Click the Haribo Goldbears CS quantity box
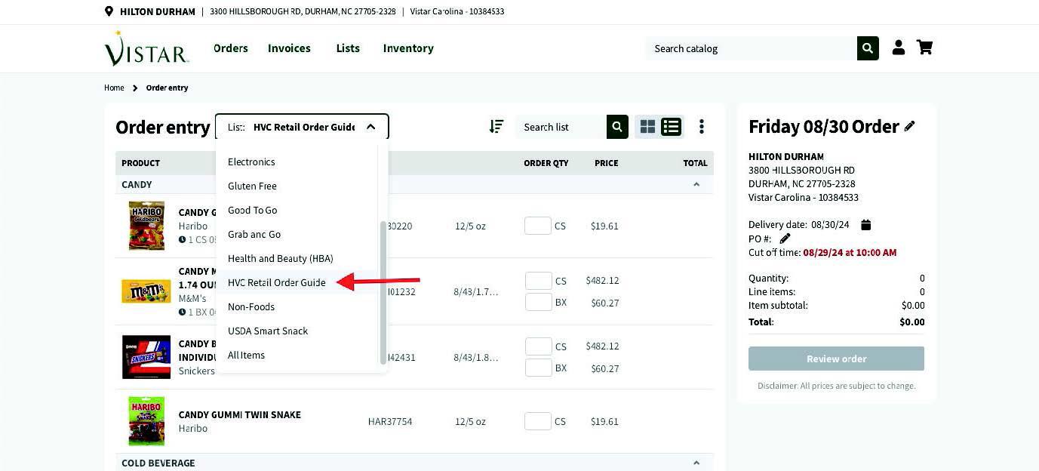The image size is (1039, 471). coord(538,225)
